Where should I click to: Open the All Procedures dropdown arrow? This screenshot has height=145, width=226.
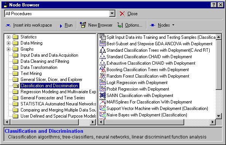[112, 14]
